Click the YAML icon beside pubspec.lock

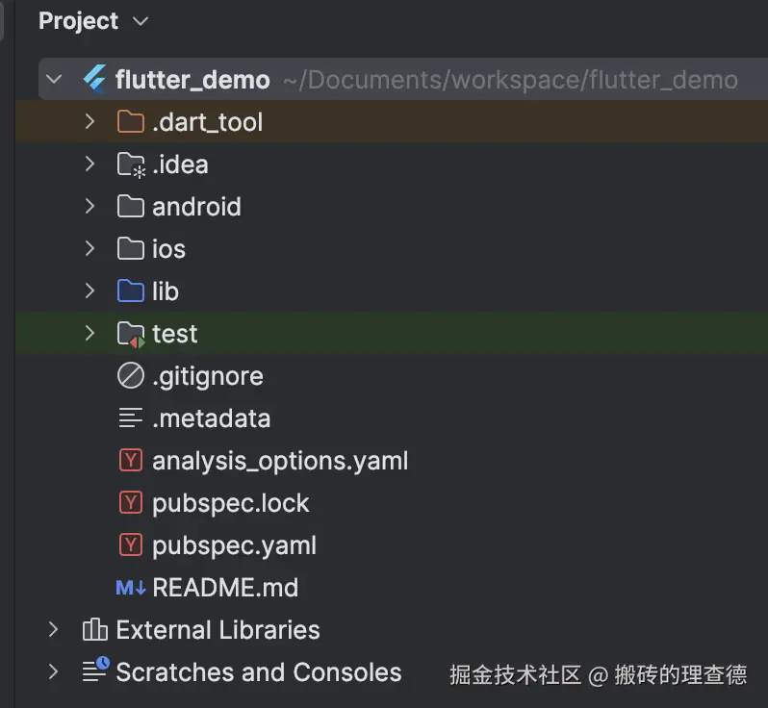130,503
